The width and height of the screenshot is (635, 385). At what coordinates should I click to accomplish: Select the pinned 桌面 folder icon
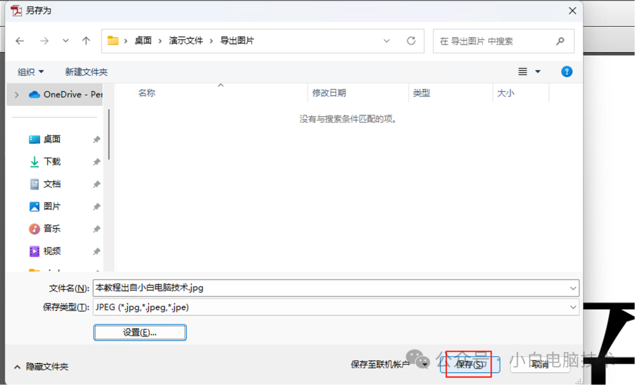pos(35,139)
